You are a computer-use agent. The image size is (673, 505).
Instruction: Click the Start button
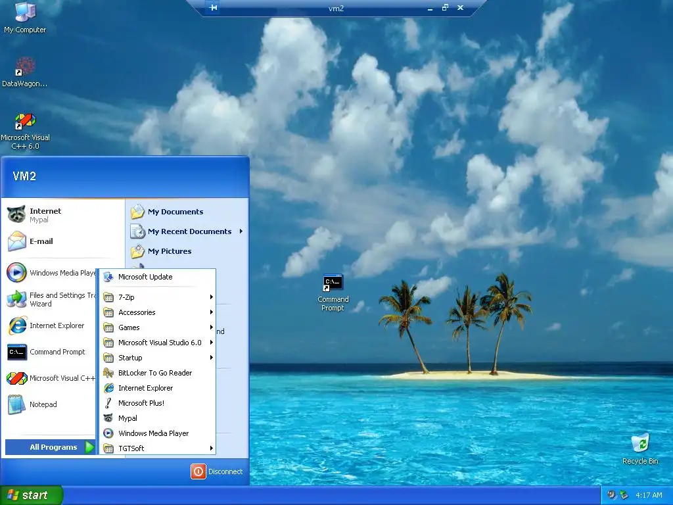31,495
